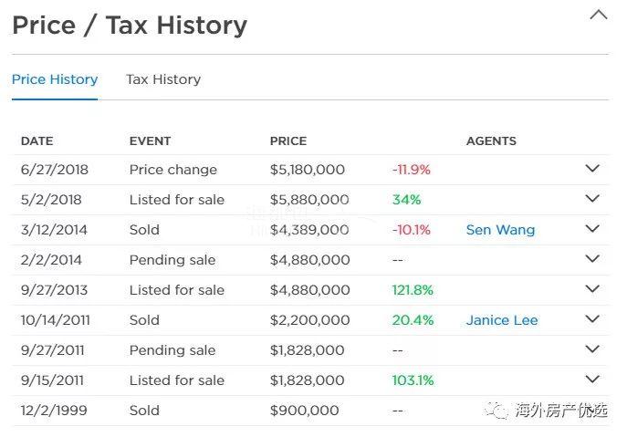
Task: Click the Price / Tax History heading
Action: coord(130,26)
